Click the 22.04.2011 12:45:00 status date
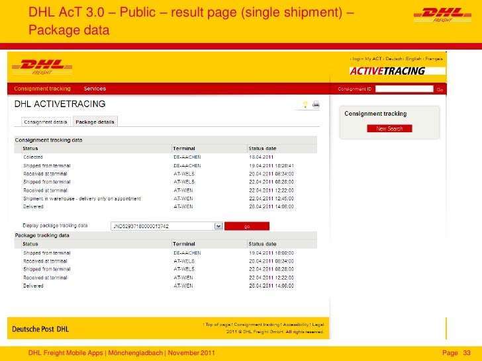This screenshot has width=482, height=361. pos(271,198)
